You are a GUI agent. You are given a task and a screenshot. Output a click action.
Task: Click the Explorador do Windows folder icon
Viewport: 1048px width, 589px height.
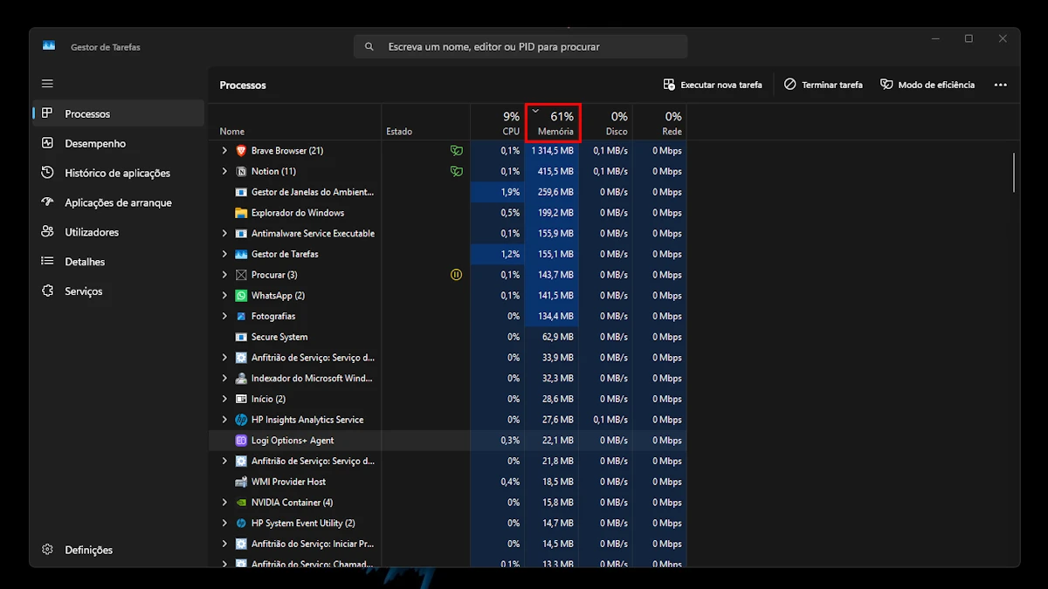point(241,213)
